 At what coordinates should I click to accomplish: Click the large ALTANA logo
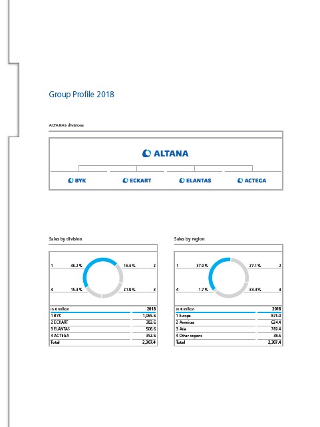coord(165,153)
